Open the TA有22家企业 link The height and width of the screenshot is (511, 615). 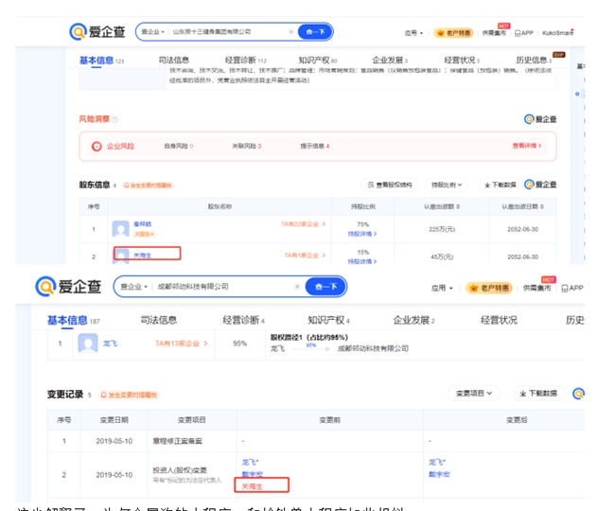coord(303,224)
